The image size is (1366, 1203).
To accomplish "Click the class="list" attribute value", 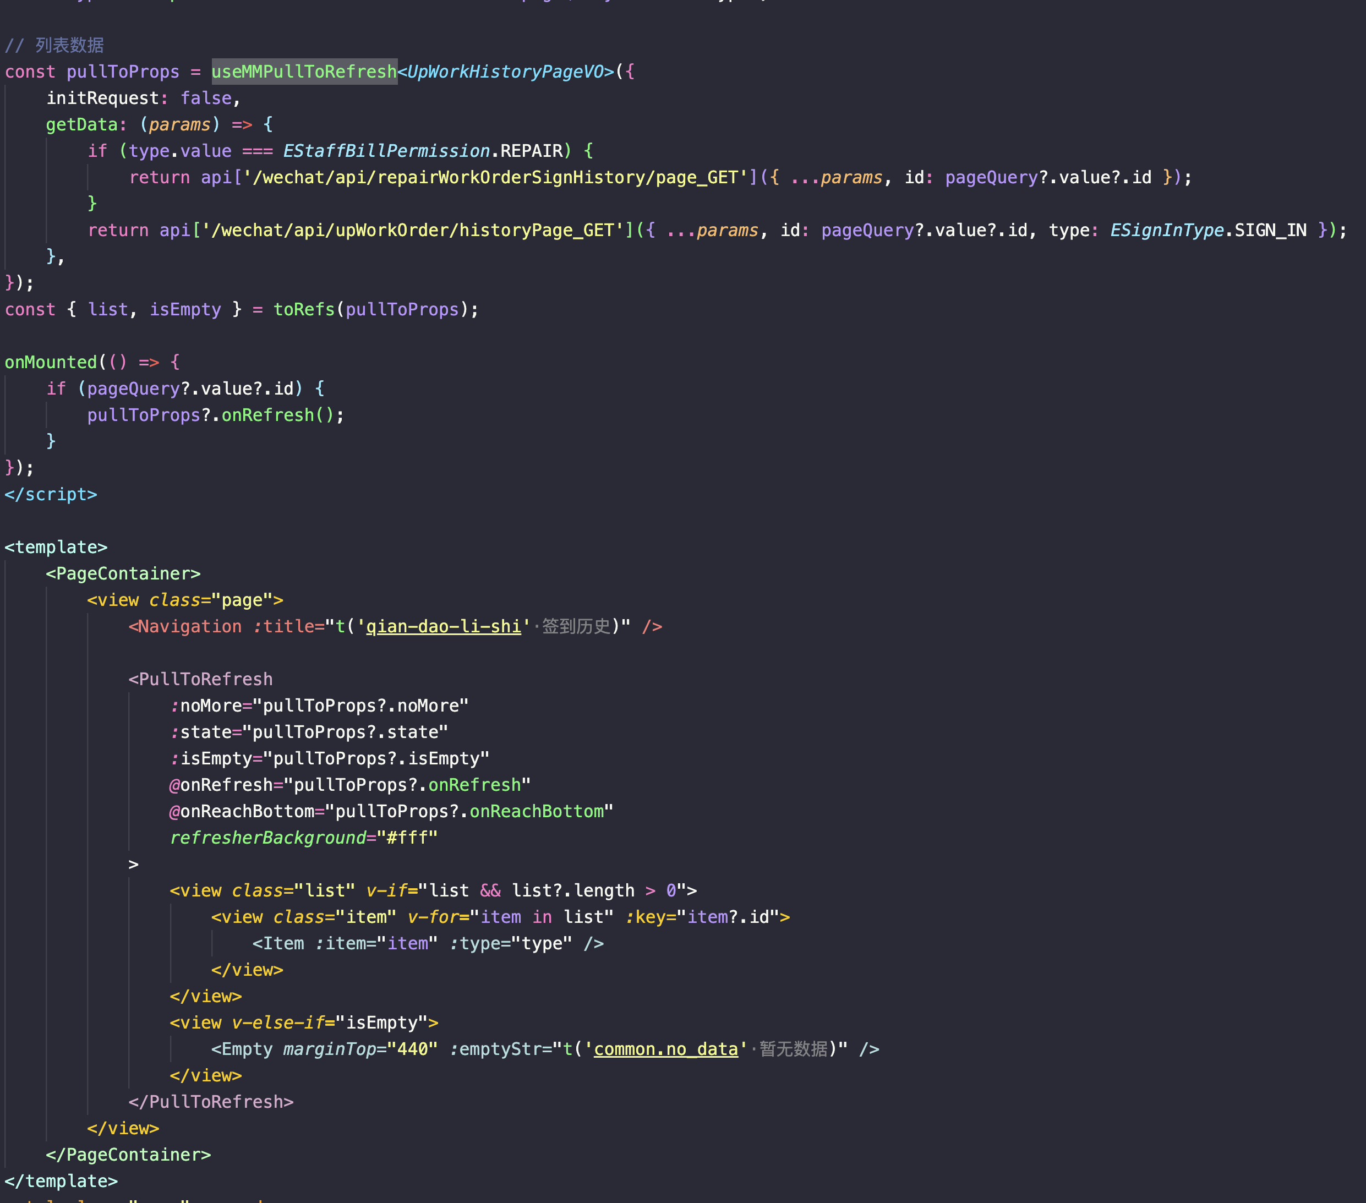I will click(325, 890).
